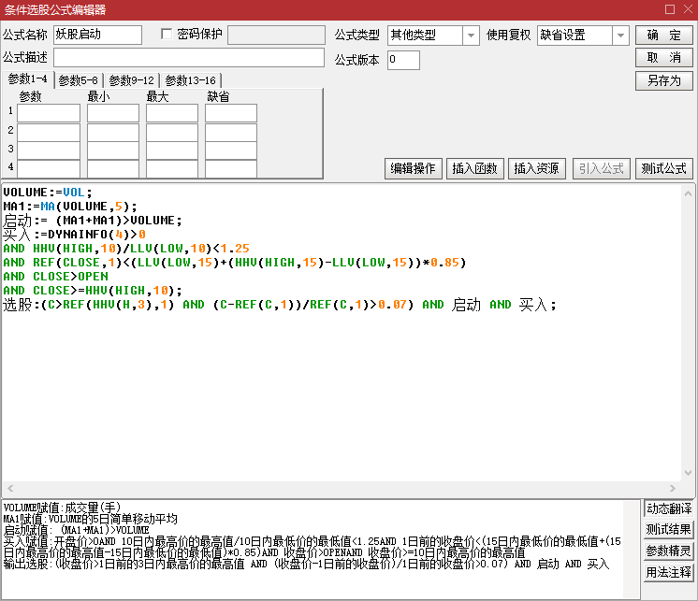Click the 公式版本 number field

click(x=403, y=60)
